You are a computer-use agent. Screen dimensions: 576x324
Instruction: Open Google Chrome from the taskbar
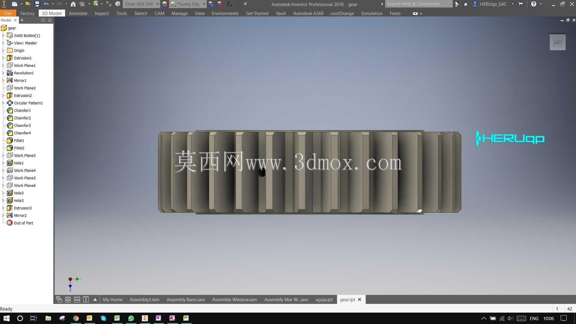coord(76,318)
